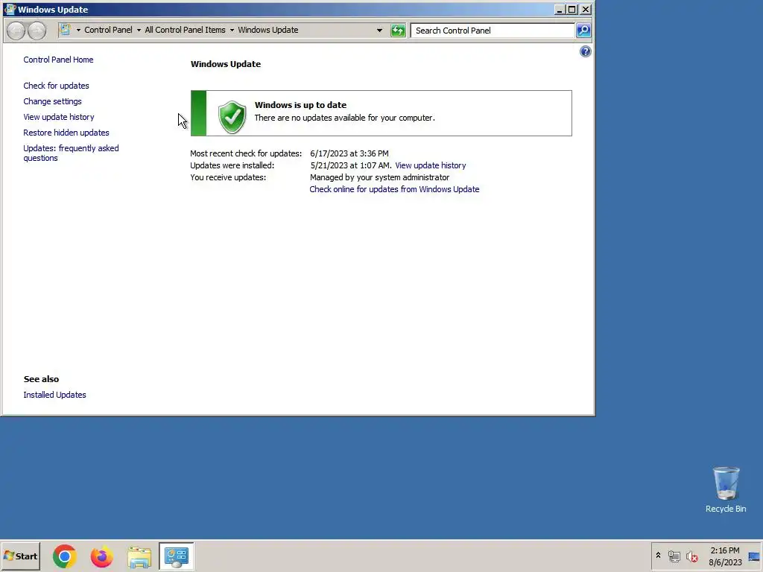Screen dimensions: 763x572
Task: Expand dropdown arrow before Control Panel
Action: (78, 30)
